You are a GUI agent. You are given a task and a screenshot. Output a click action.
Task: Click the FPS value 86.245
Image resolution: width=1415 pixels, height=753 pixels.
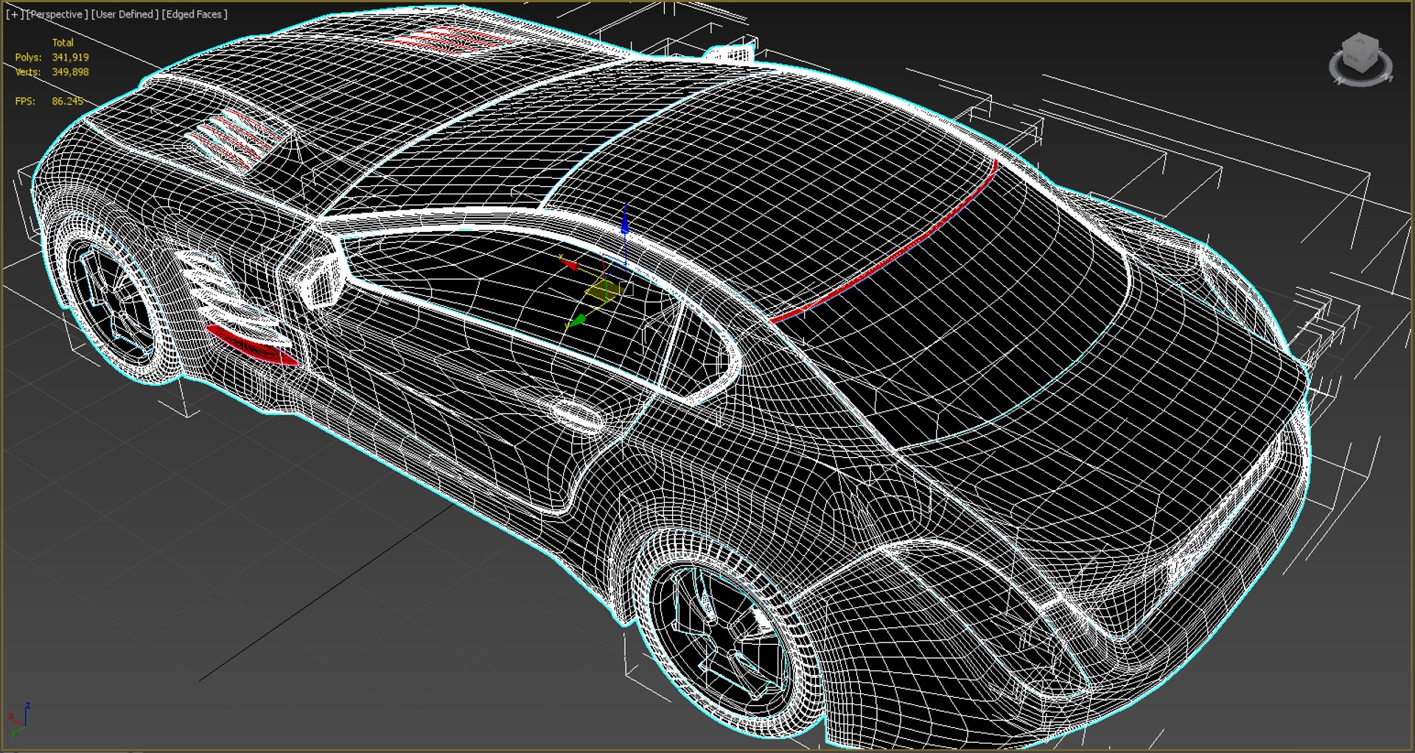click(67, 102)
